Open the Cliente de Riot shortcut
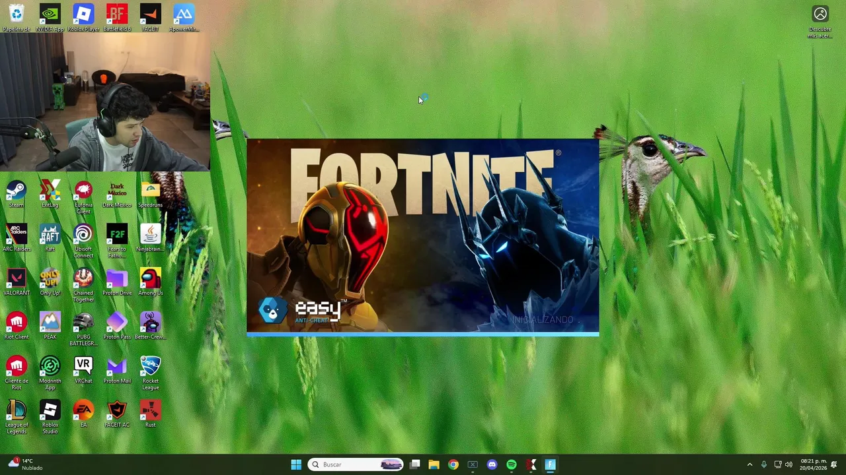The image size is (846, 475). 17,373
